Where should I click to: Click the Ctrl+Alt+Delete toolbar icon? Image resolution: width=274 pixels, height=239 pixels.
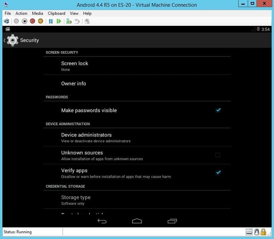point(6,21)
